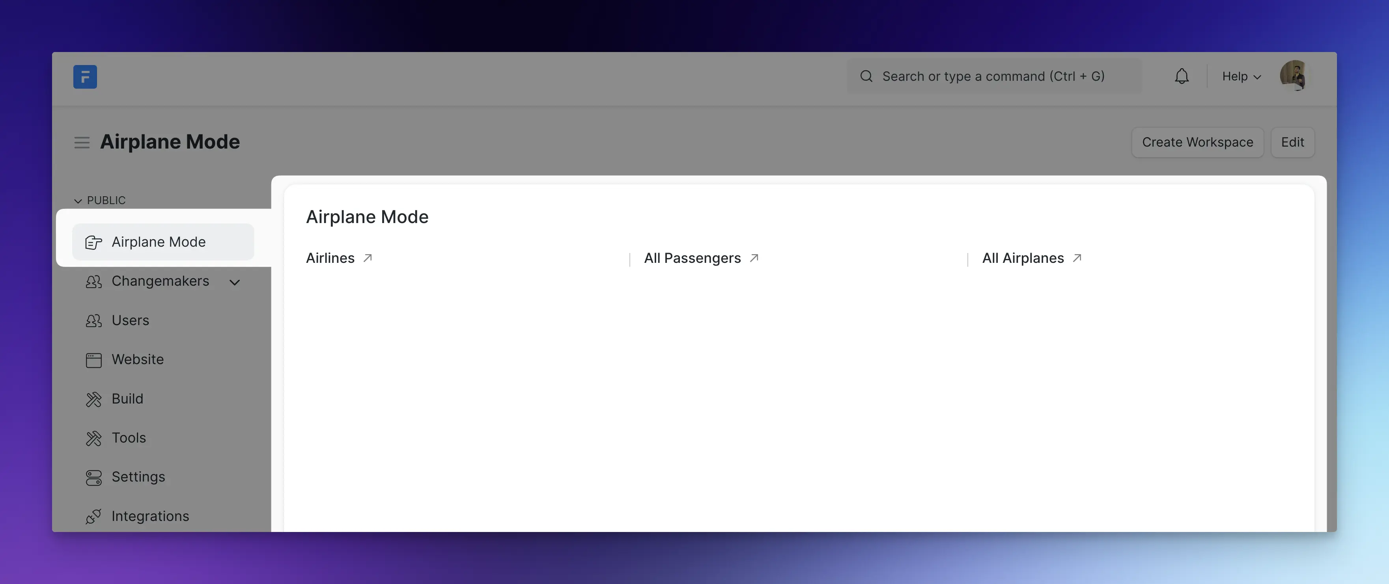Viewport: 1389px width, 584px height.
Task: Click the Airplane Mode pointing-hand icon
Action: 93,242
